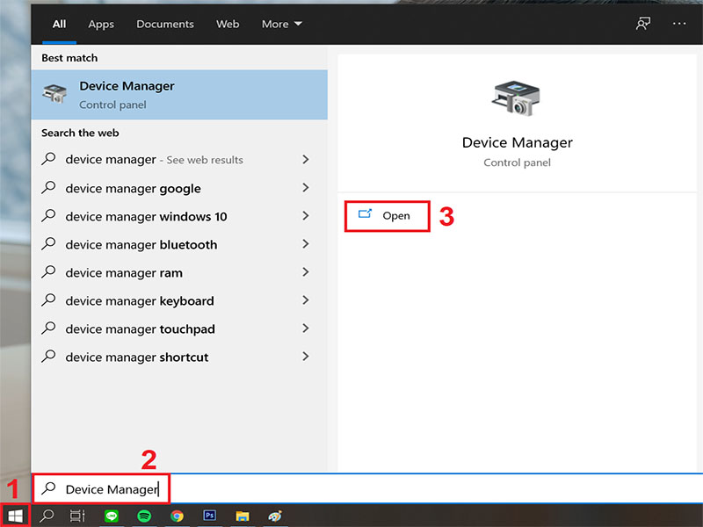The width and height of the screenshot is (703, 527).
Task: Expand arrow for 'device manager touchpad'
Action: [x=305, y=328]
